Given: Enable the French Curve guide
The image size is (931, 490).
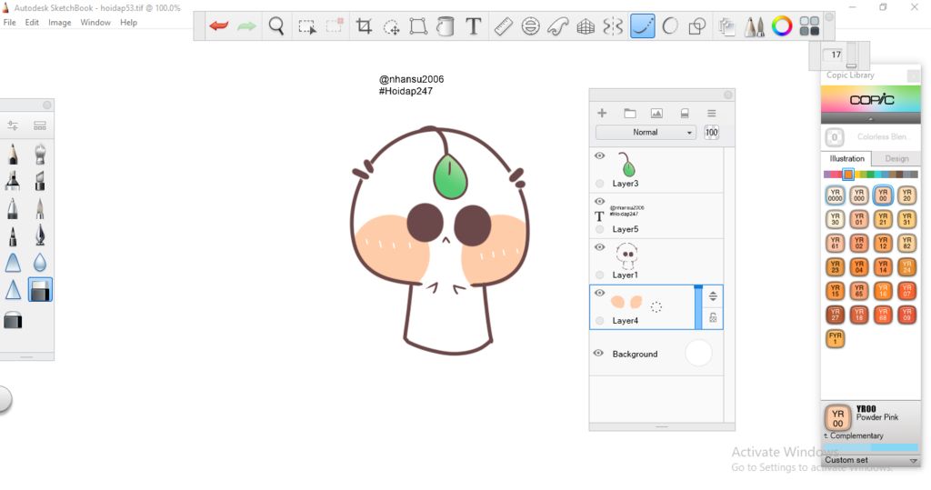Looking at the screenshot, I should pos(558,26).
